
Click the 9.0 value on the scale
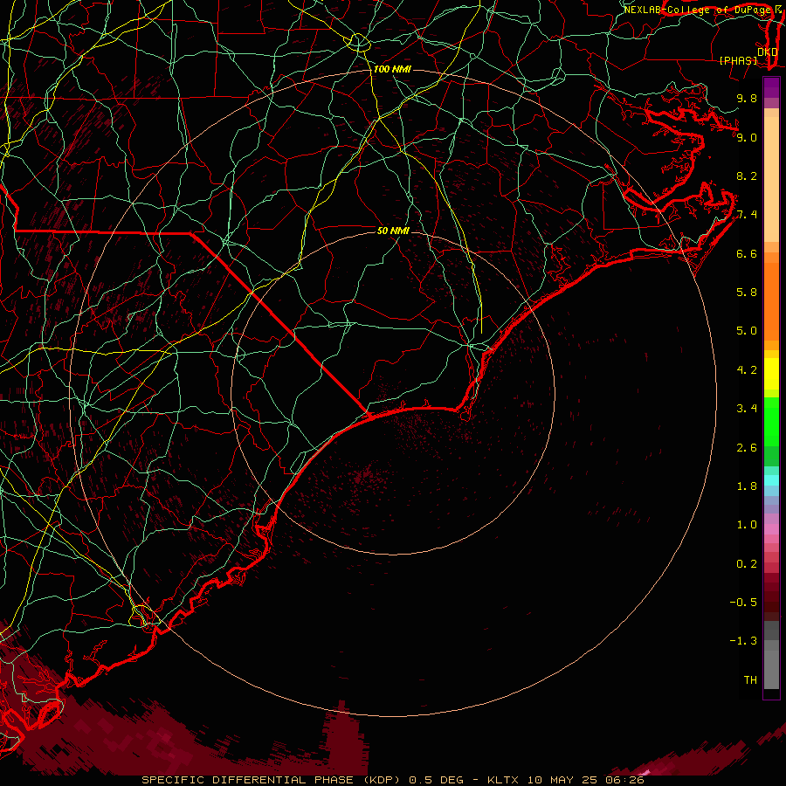747,137
